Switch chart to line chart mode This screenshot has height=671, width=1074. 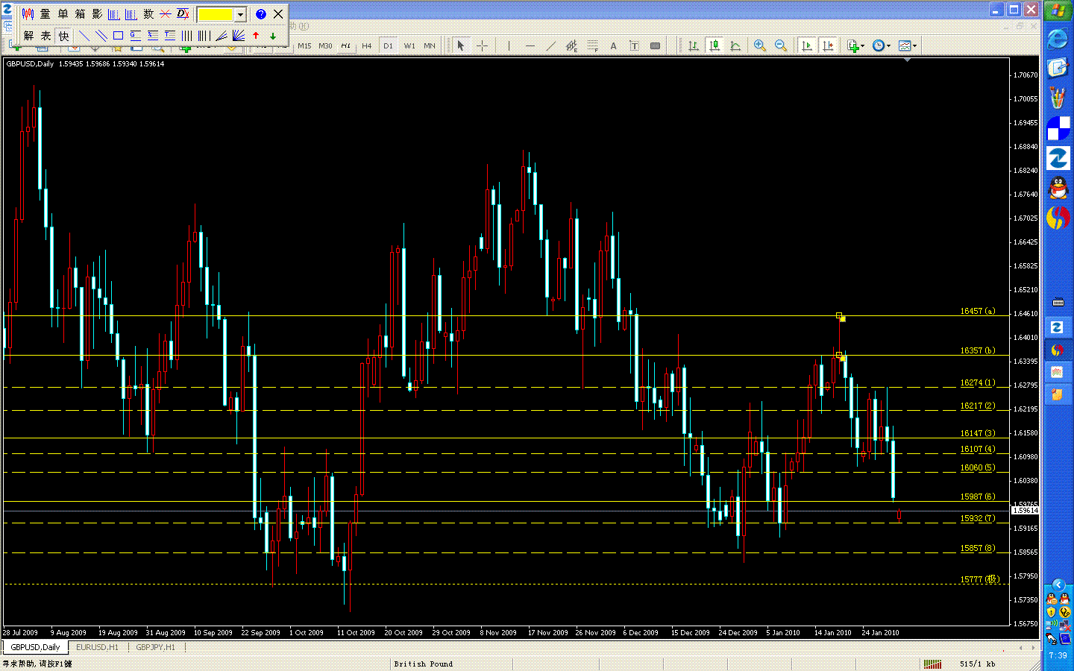pos(735,46)
